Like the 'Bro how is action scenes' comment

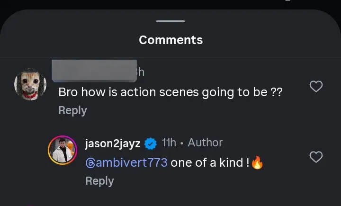[x=316, y=86]
